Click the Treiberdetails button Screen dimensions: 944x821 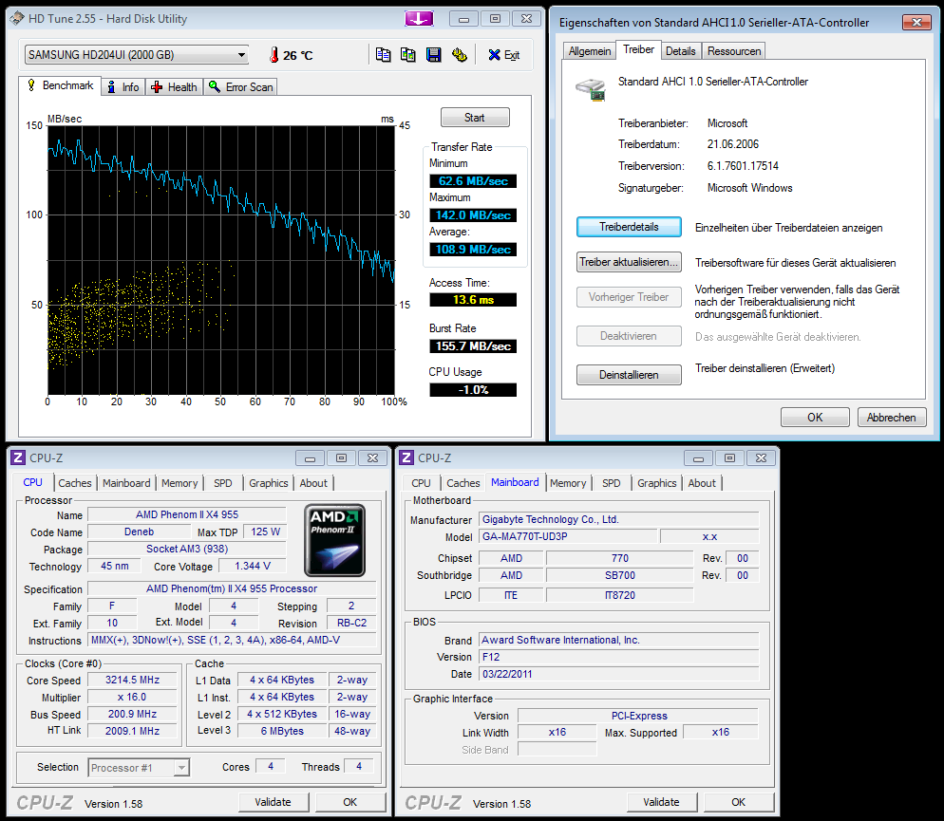tap(629, 228)
